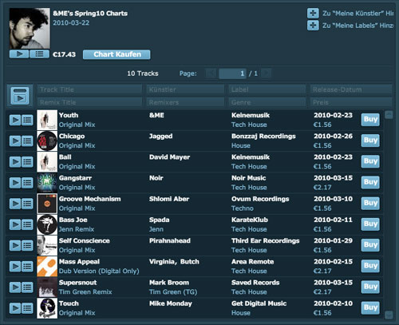Open the &ME chart artist photo
The width and height of the screenshot is (399, 325).
coord(30,28)
